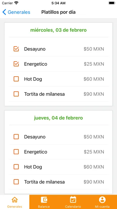The image size is (117, 209).
Task: Check Desayuno for jueves 04
Action: (x=16, y=137)
